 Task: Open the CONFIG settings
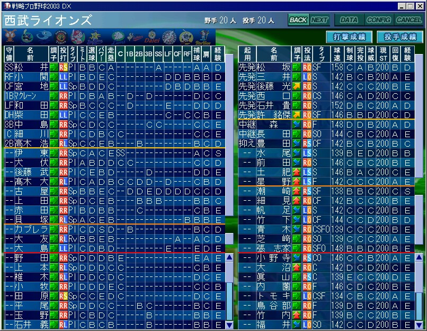(x=378, y=20)
